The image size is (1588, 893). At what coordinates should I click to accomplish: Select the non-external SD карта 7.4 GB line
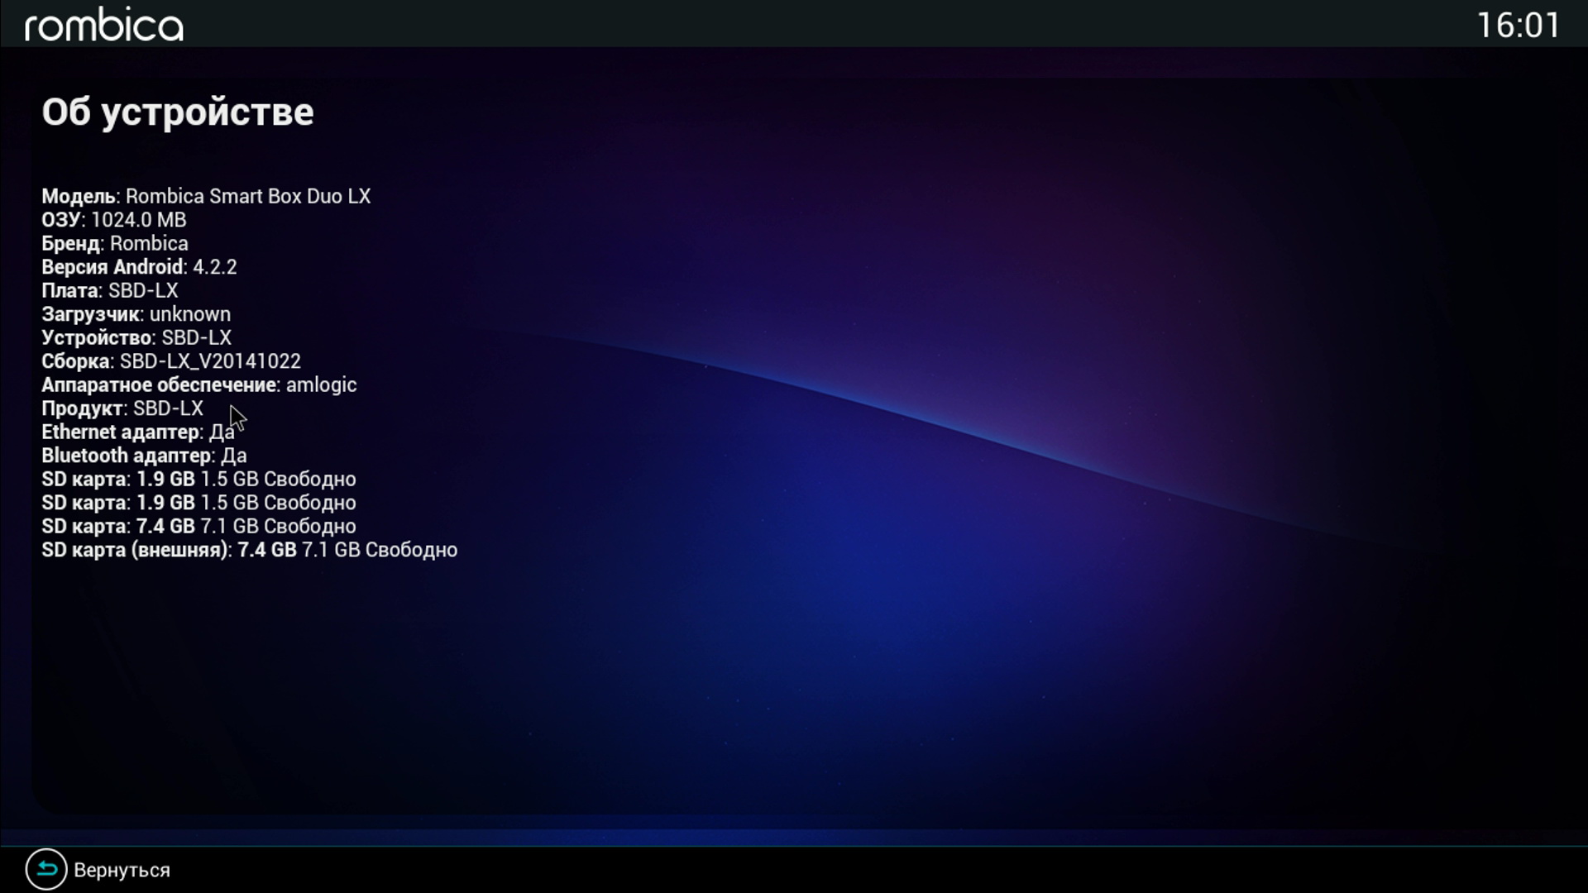(x=198, y=527)
